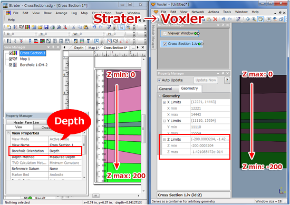Click the Open folder icon in Strater
Screen dimensions: 290x205
click(x=40, y=27)
